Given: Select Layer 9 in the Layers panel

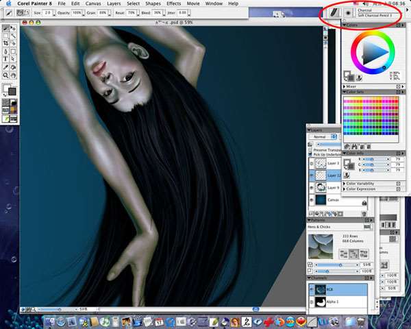Looking at the screenshot, I should 333,187.
